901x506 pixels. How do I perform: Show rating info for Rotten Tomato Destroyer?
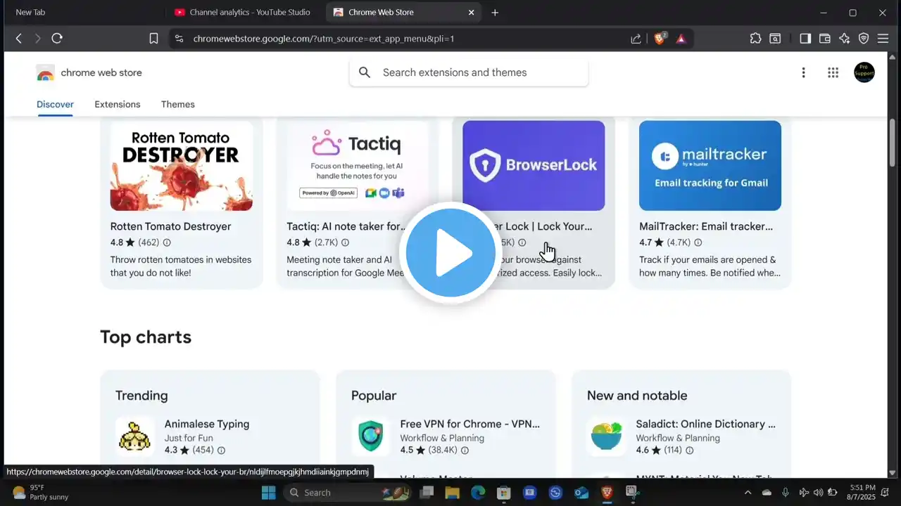[167, 242]
